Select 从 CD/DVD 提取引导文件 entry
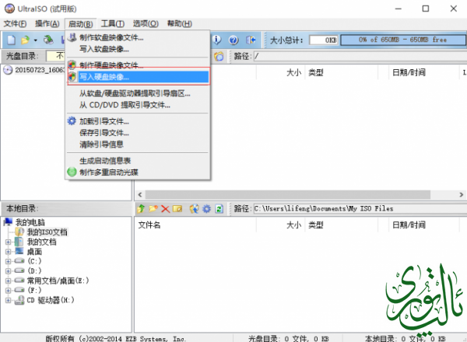The height and width of the screenshot is (342, 467). 138,105
